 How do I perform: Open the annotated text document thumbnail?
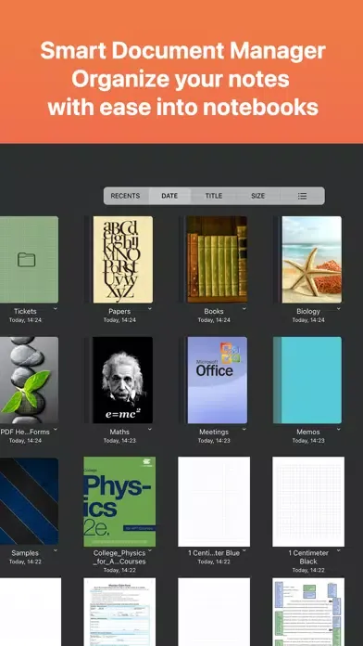coord(308,612)
